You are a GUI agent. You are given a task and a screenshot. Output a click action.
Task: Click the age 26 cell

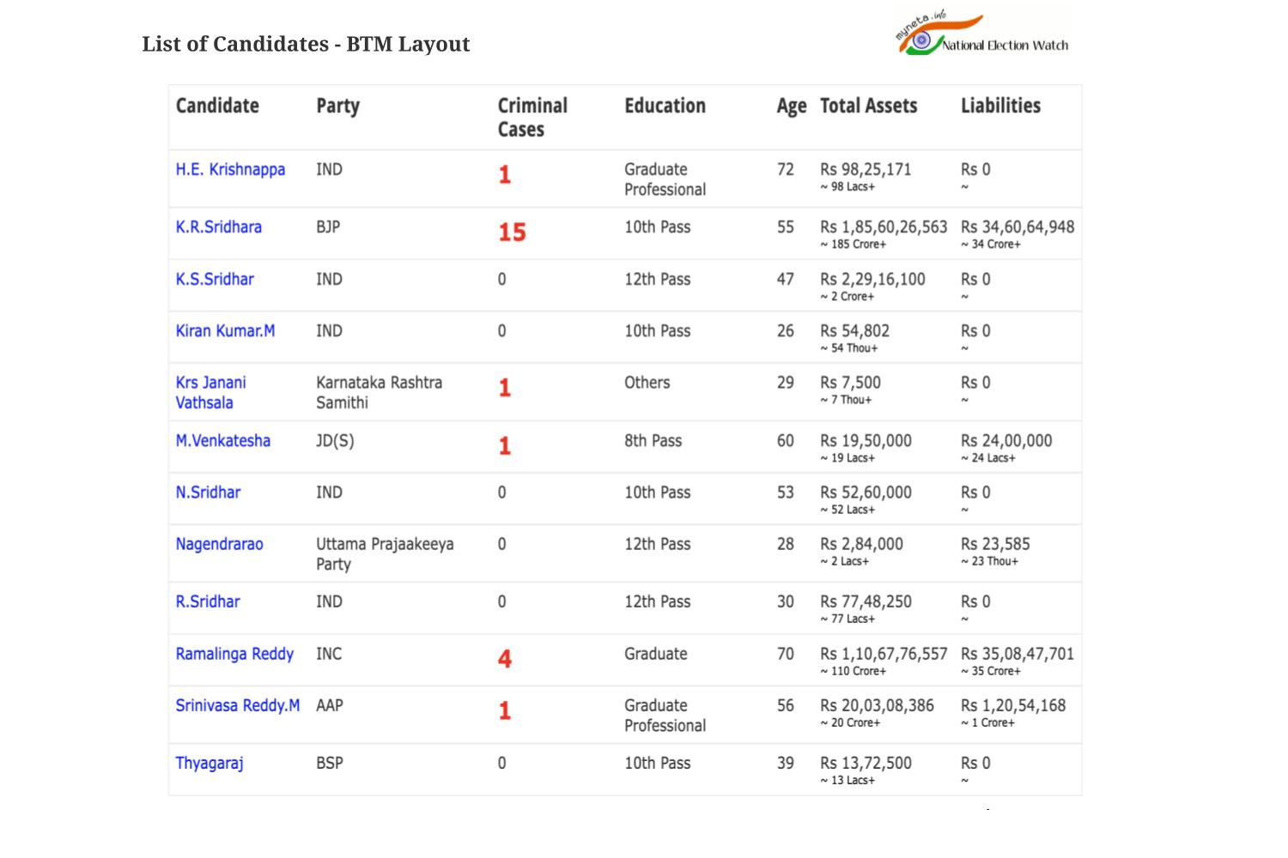click(x=785, y=330)
